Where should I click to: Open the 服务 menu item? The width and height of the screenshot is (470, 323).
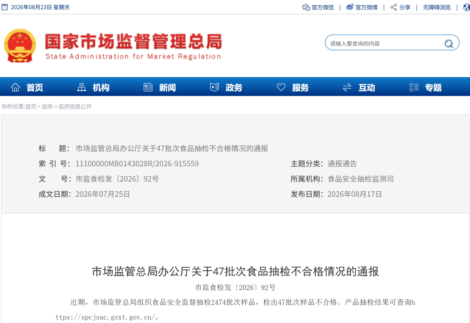pyautogui.click(x=300, y=87)
